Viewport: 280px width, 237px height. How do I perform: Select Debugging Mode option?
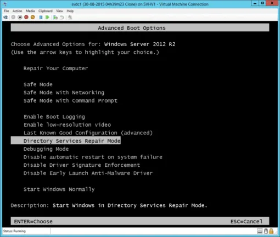point(46,149)
